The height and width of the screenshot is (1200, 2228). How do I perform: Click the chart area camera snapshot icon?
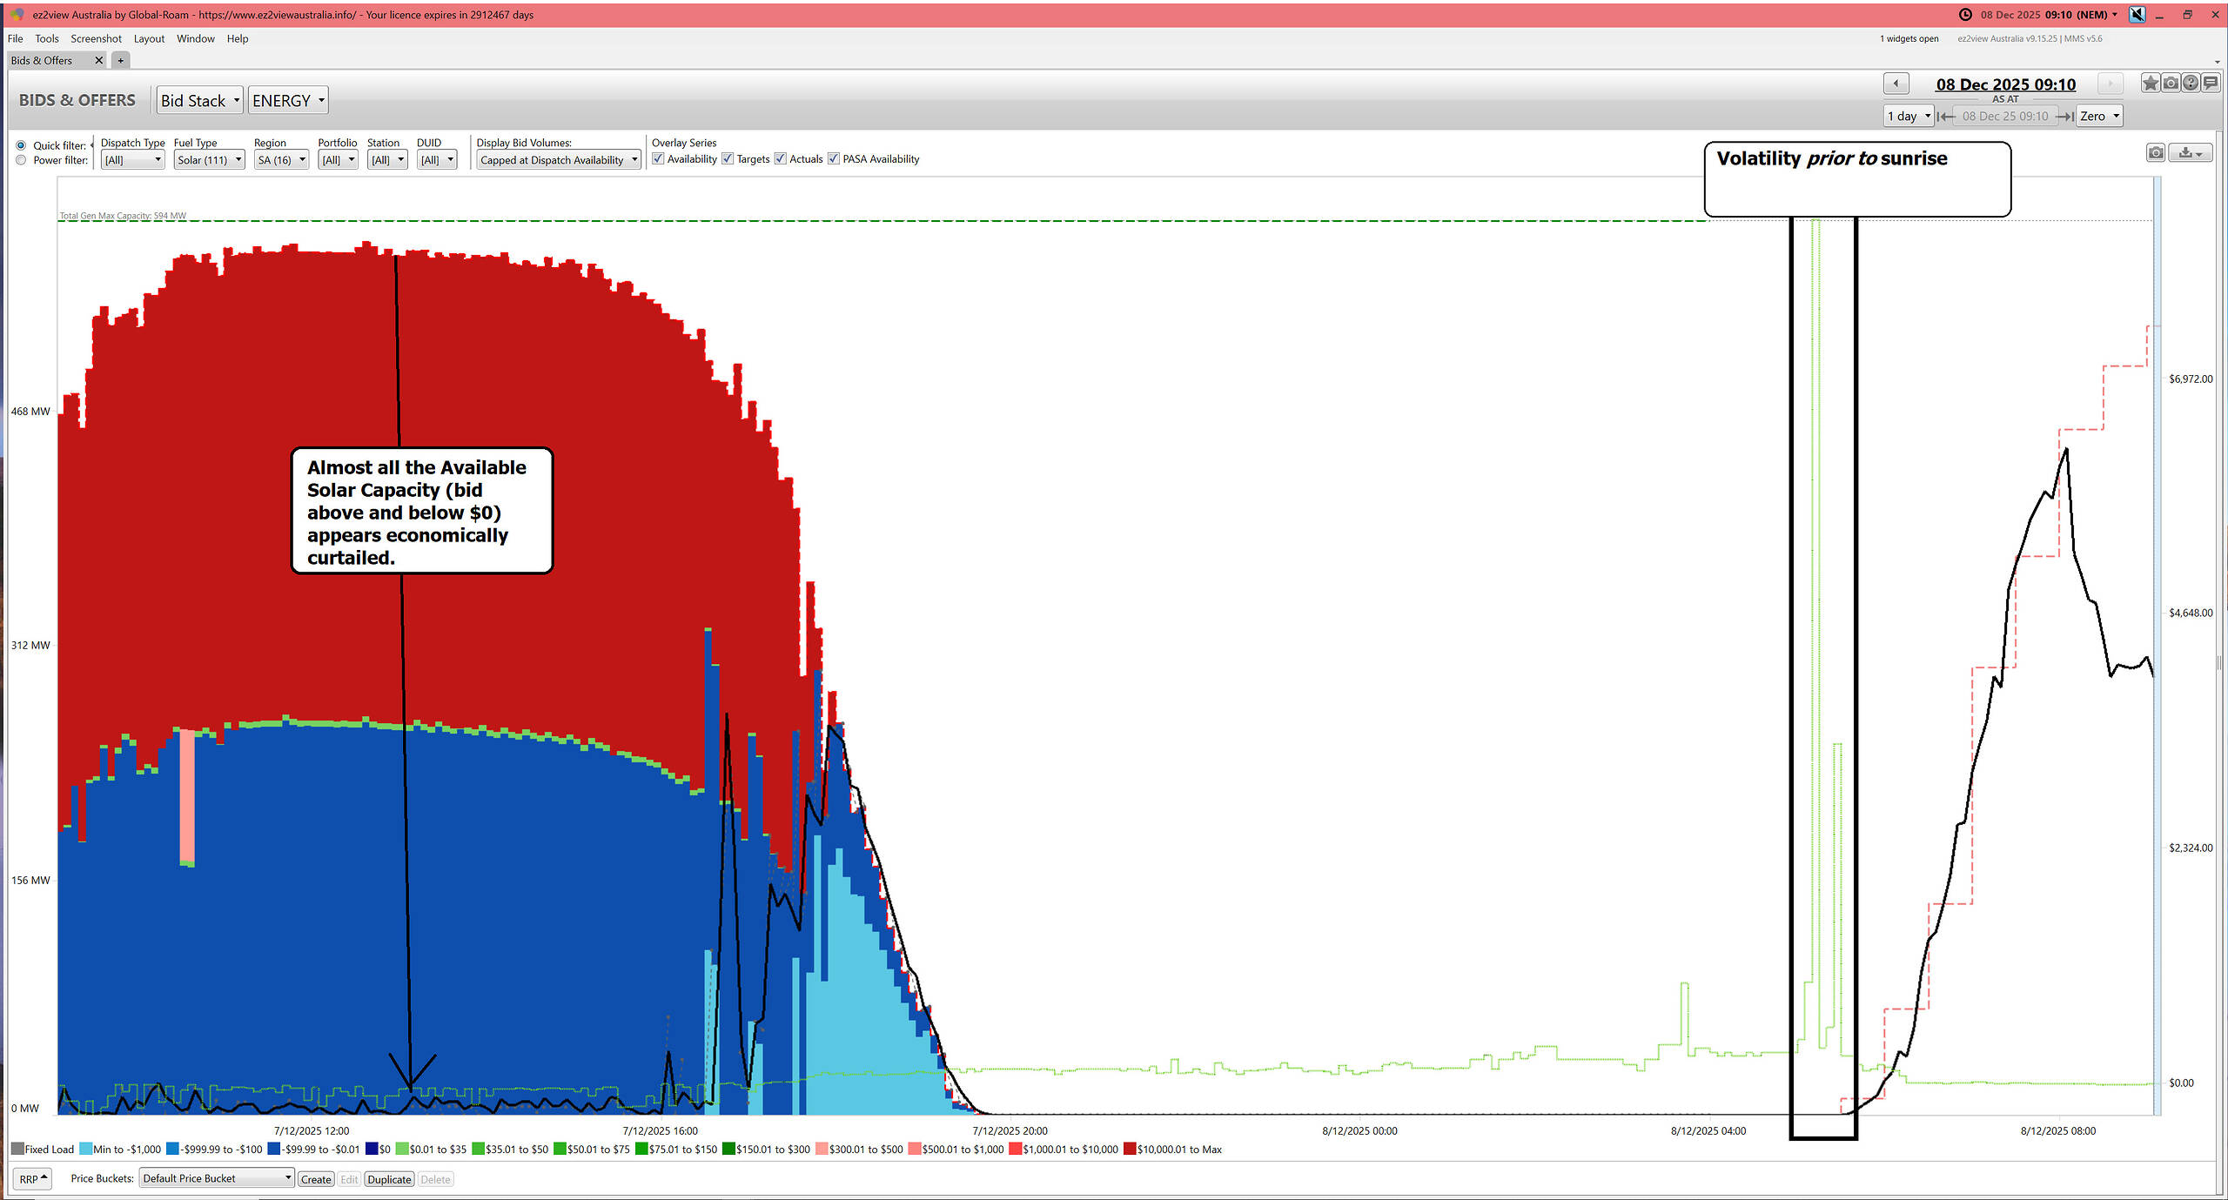(2156, 153)
